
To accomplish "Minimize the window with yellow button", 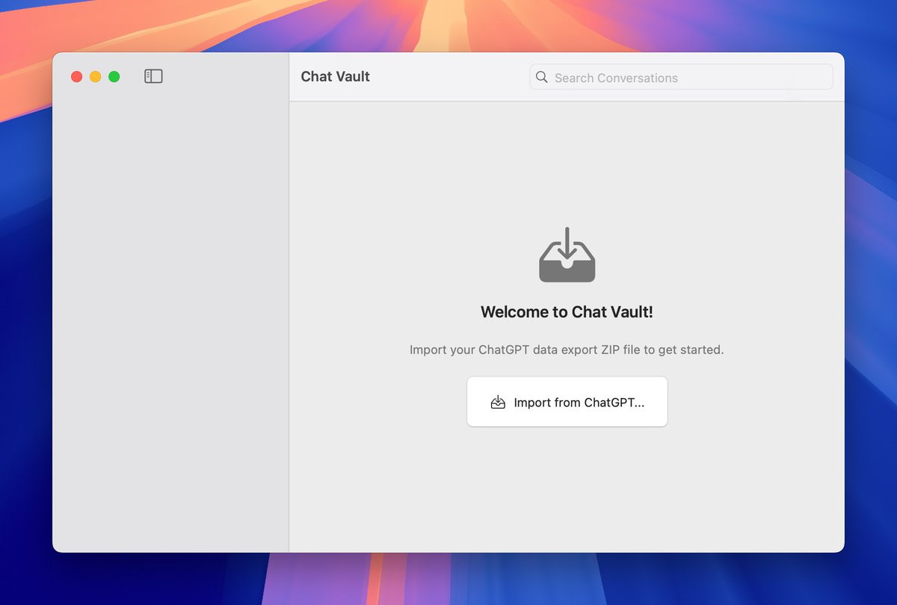I will pos(95,76).
